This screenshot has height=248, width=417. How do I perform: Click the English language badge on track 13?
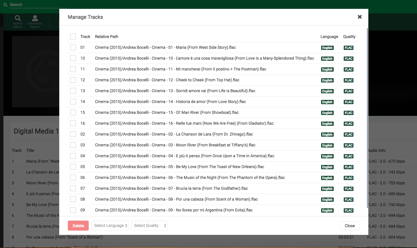tap(327, 91)
